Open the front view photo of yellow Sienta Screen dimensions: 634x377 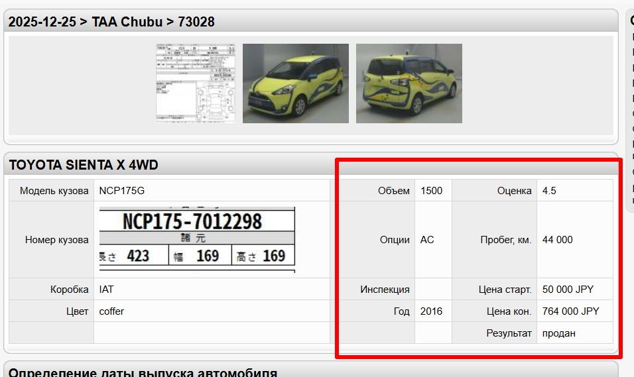point(296,83)
